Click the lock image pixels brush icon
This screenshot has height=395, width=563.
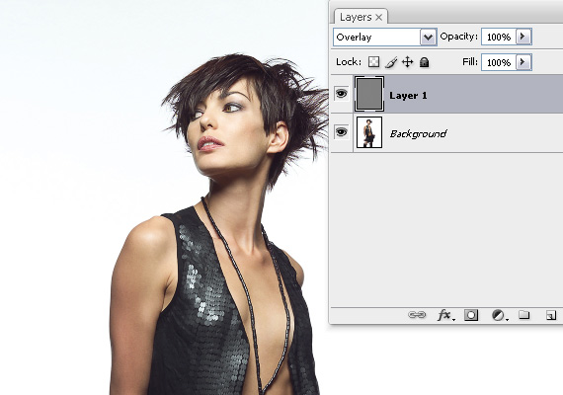(391, 62)
